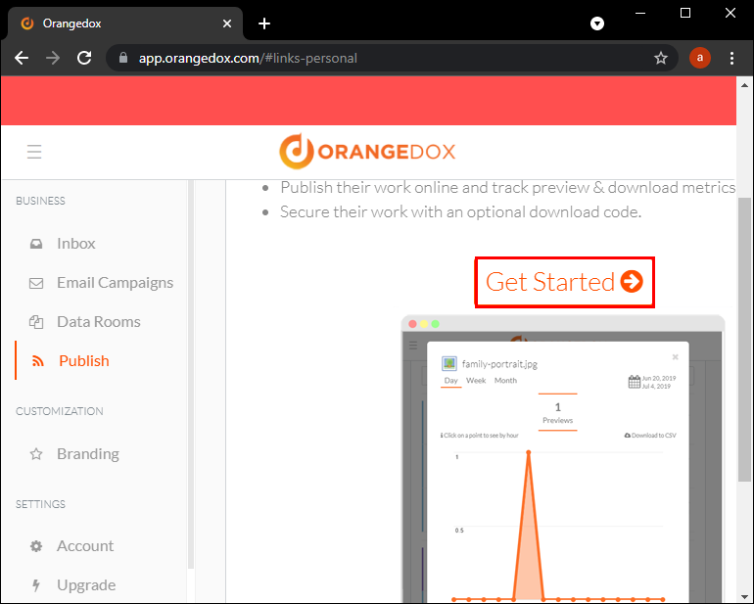Viewport: 754px width, 604px height.
Task: Minimize the browser window
Action: (640, 14)
